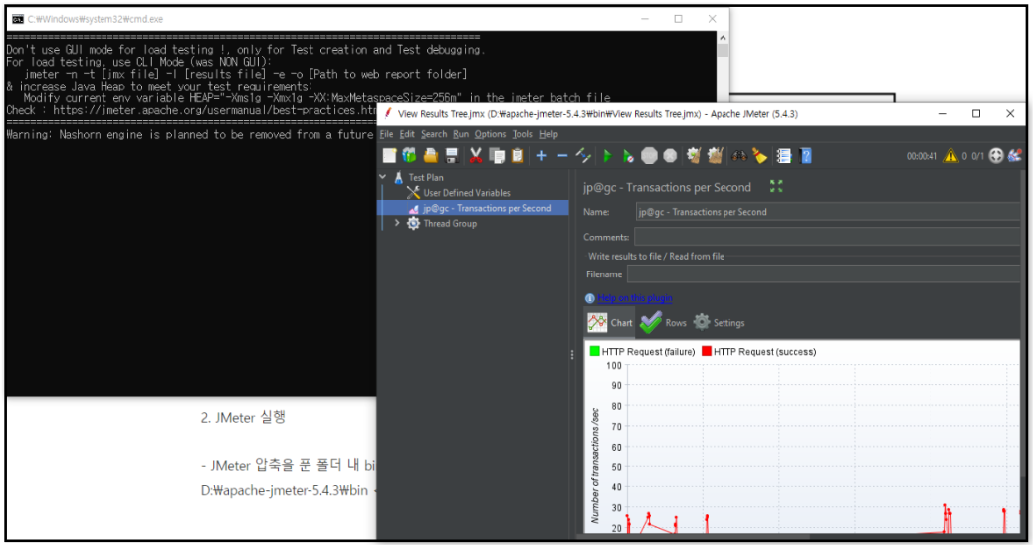Image resolution: width=1034 pixels, height=547 pixels.
Task: Expand the Thread Group node
Action: coord(397,224)
